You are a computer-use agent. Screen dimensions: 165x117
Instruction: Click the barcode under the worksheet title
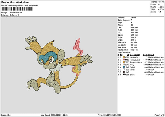coord(17,9)
